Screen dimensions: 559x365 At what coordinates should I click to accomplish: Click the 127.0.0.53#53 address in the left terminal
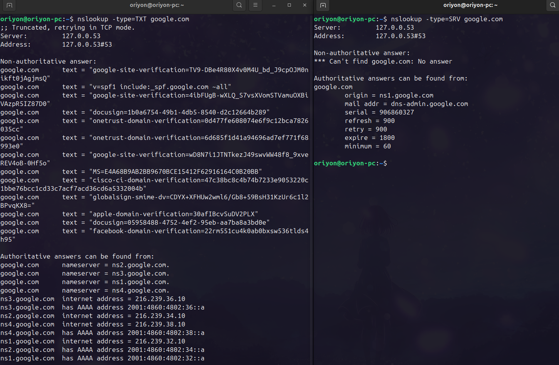[x=87, y=44]
